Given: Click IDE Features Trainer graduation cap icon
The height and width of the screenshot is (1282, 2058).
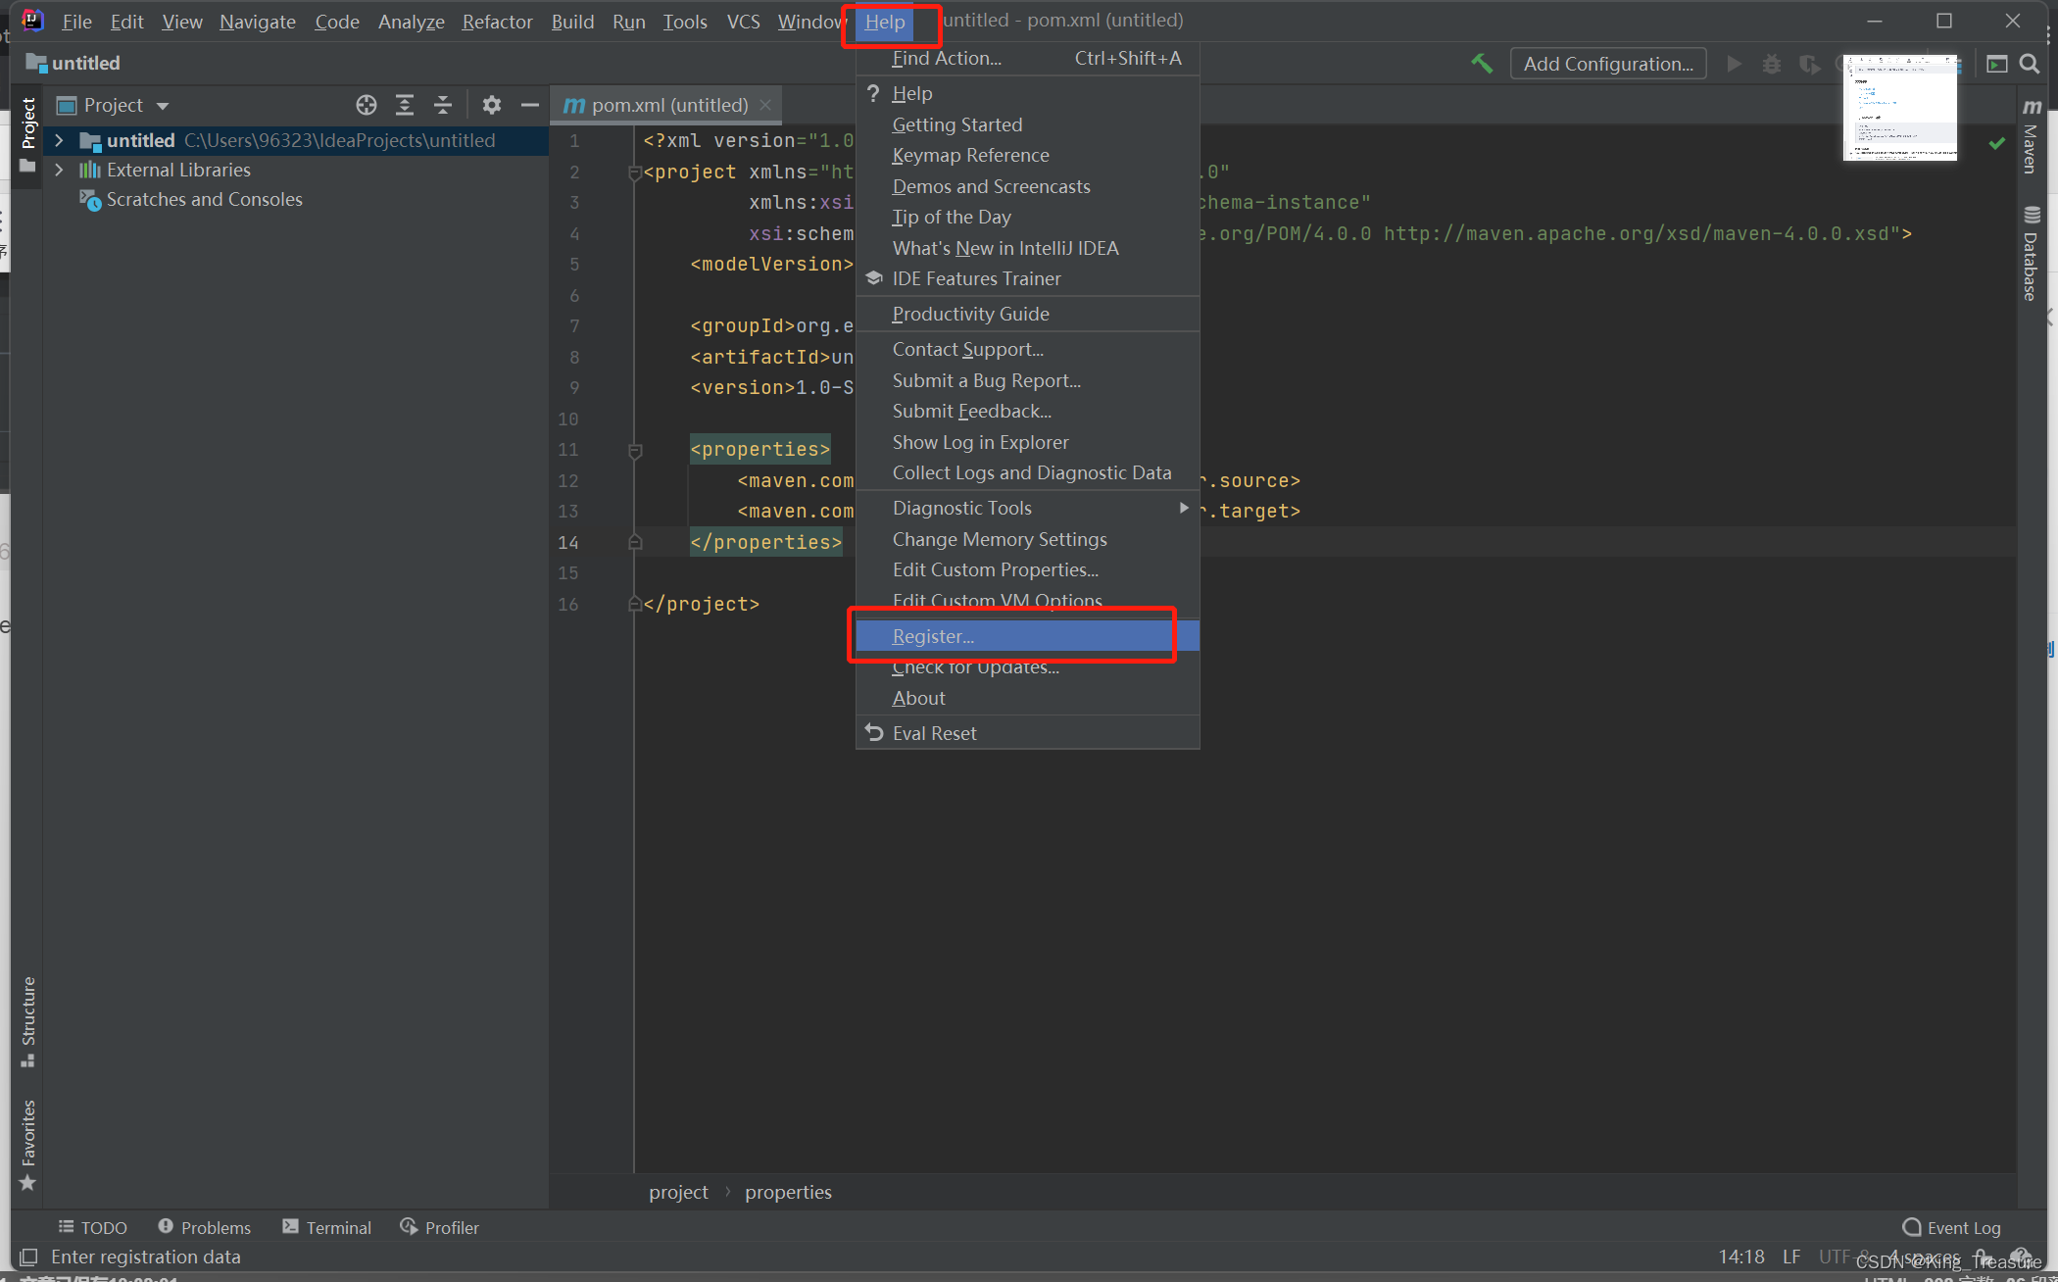Looking at the screenshot, I should click(x=874, y=278).
